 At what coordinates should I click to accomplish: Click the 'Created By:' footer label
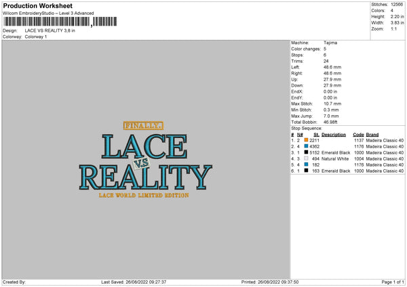(x=14, y=282)
